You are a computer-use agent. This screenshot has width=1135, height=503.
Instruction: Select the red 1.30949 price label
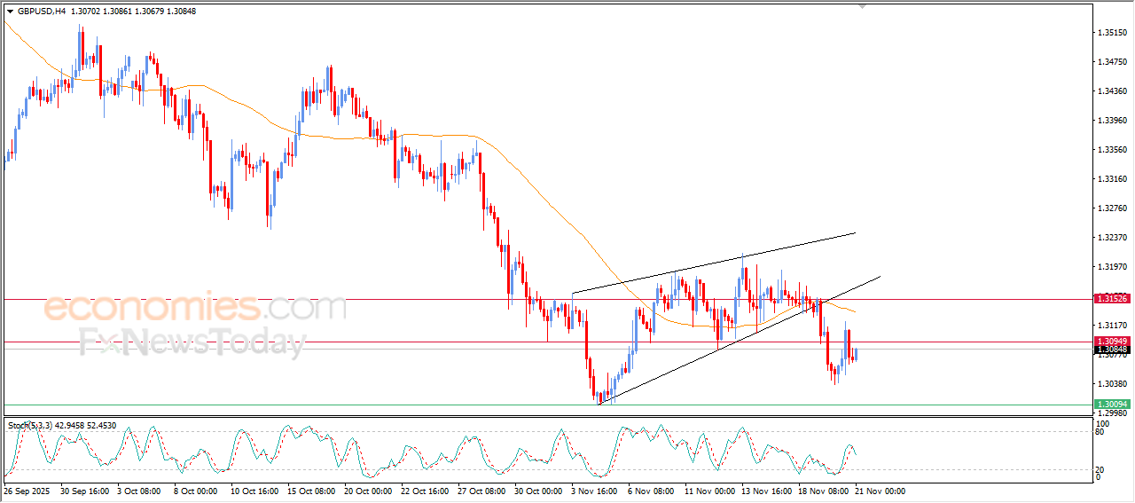click(x=1112, y=342)
